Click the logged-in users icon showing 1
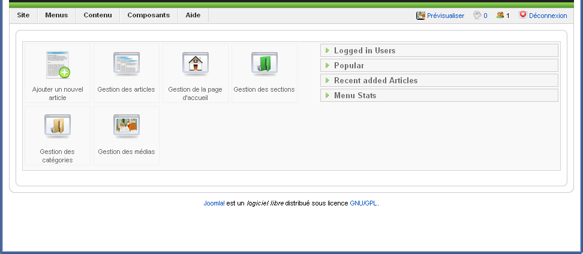The image size is (583, 254). [x=500, y=16]
